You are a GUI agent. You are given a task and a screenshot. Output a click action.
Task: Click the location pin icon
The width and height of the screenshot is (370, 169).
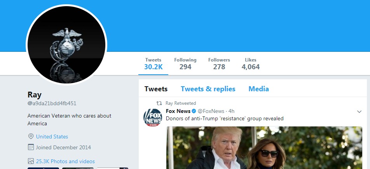[31, 137]
